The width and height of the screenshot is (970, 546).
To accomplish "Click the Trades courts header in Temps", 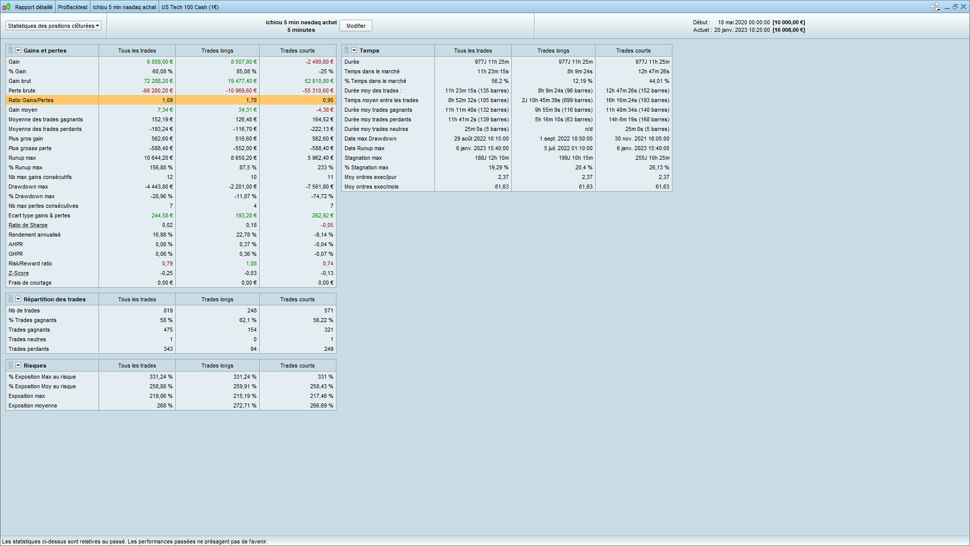I will click(633, 51).
